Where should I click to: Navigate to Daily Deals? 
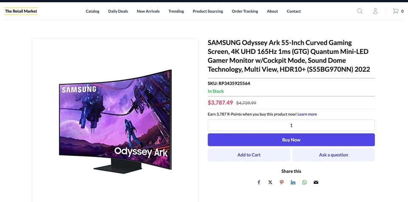click(x=118, y=11)
